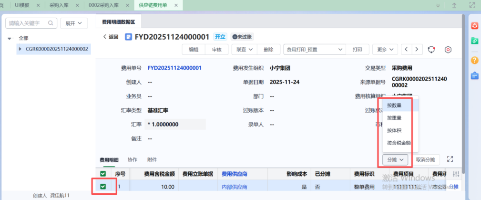The height and width of the screenshot is (200, 481).
Task: Switch to the 附件 tab
Action: 152,159
